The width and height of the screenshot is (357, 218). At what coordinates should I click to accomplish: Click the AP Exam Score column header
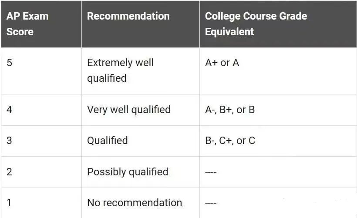(41, 24)
